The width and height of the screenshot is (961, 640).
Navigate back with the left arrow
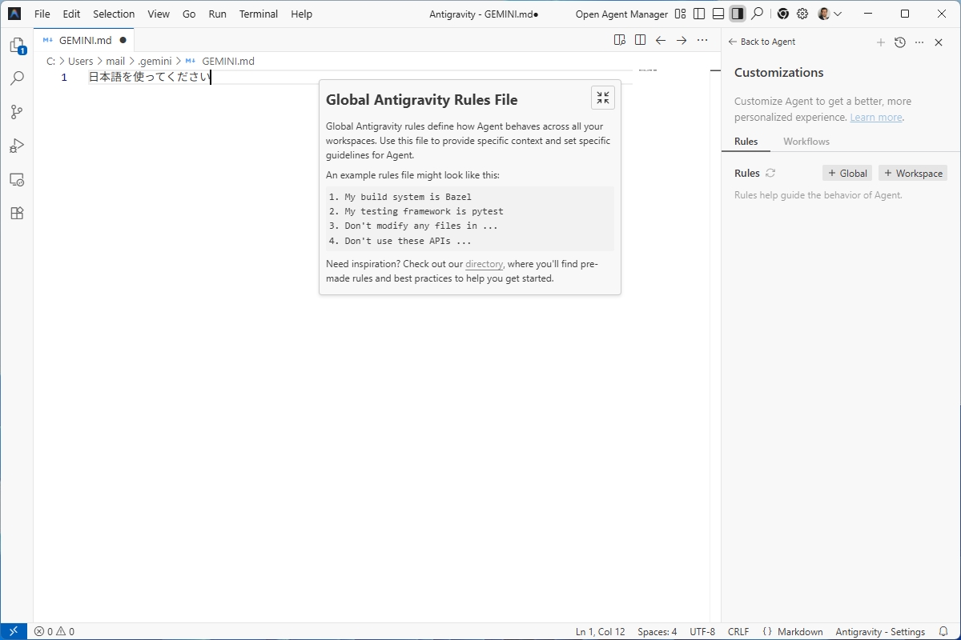(661, 40)
